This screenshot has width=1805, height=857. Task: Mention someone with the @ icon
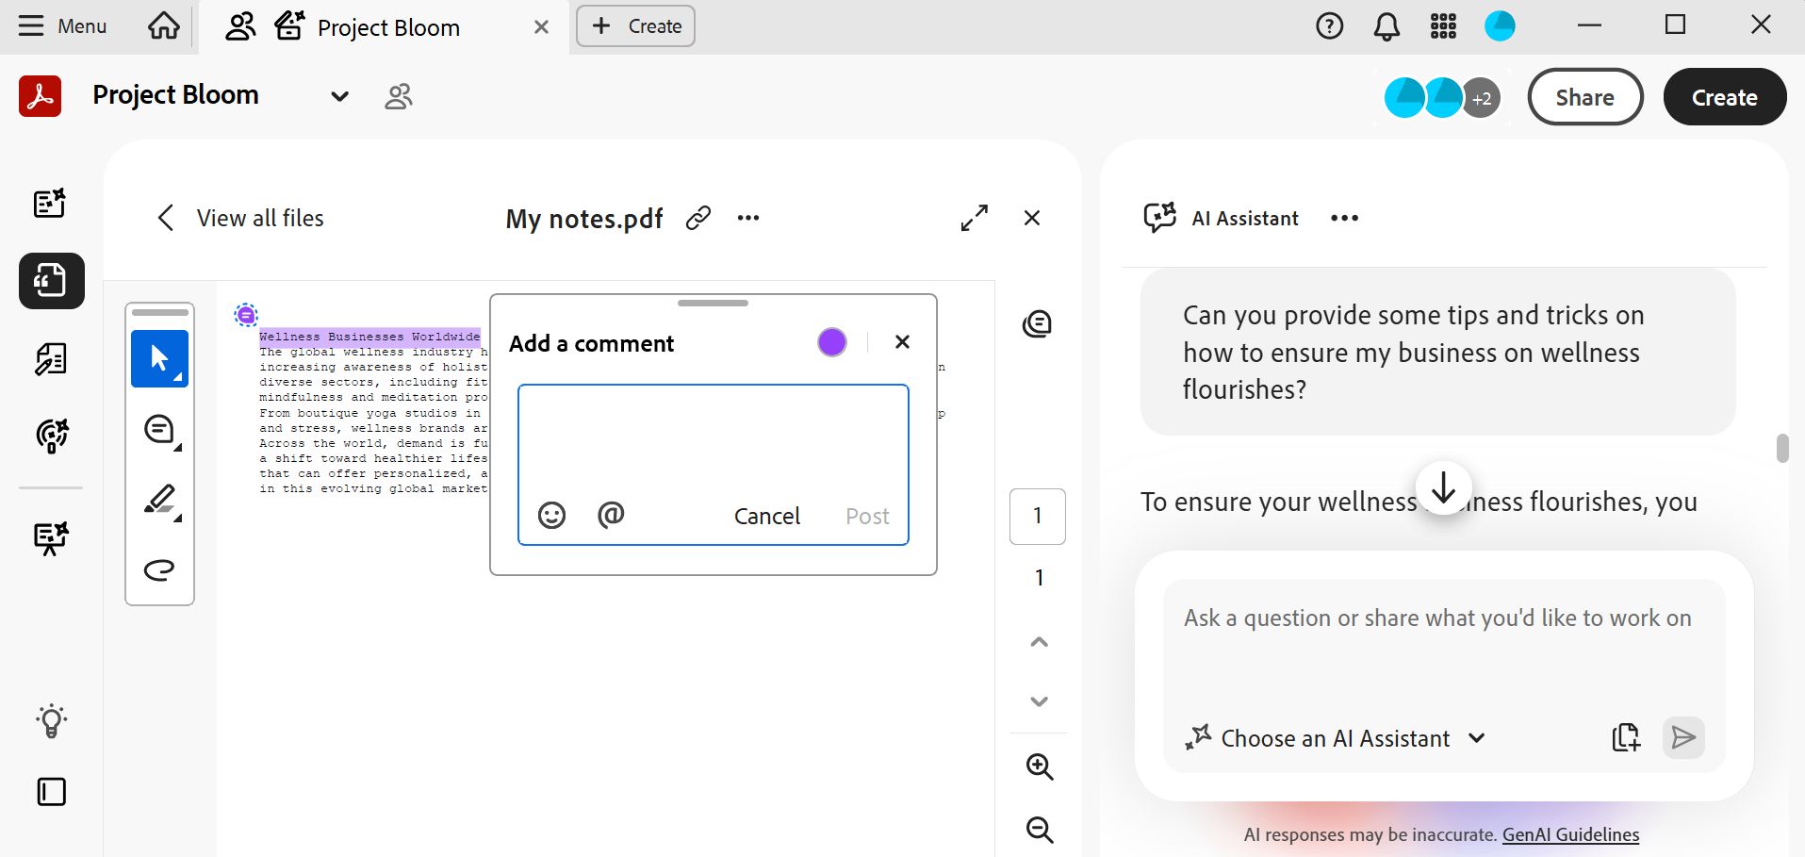(611, 515)
